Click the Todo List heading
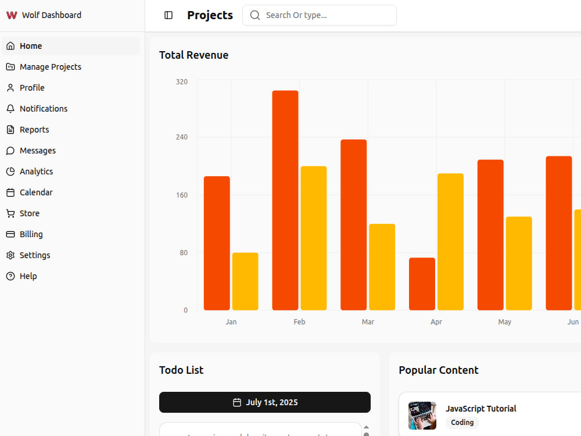The width and height of the screenshot is (581, 436). pyautogui.click(x=181, y=370)
